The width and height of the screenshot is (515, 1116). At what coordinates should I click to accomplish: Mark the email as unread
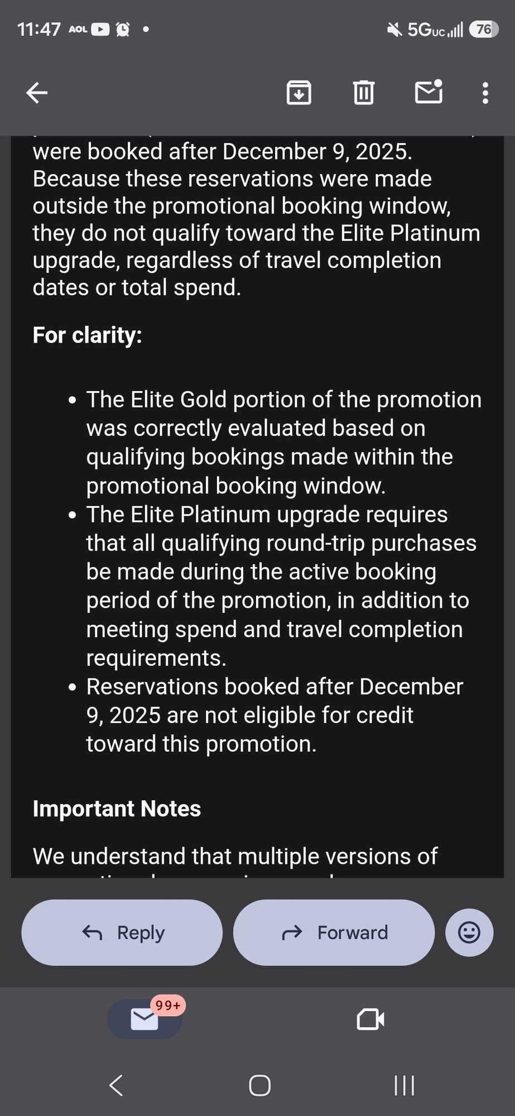[429, 92]
